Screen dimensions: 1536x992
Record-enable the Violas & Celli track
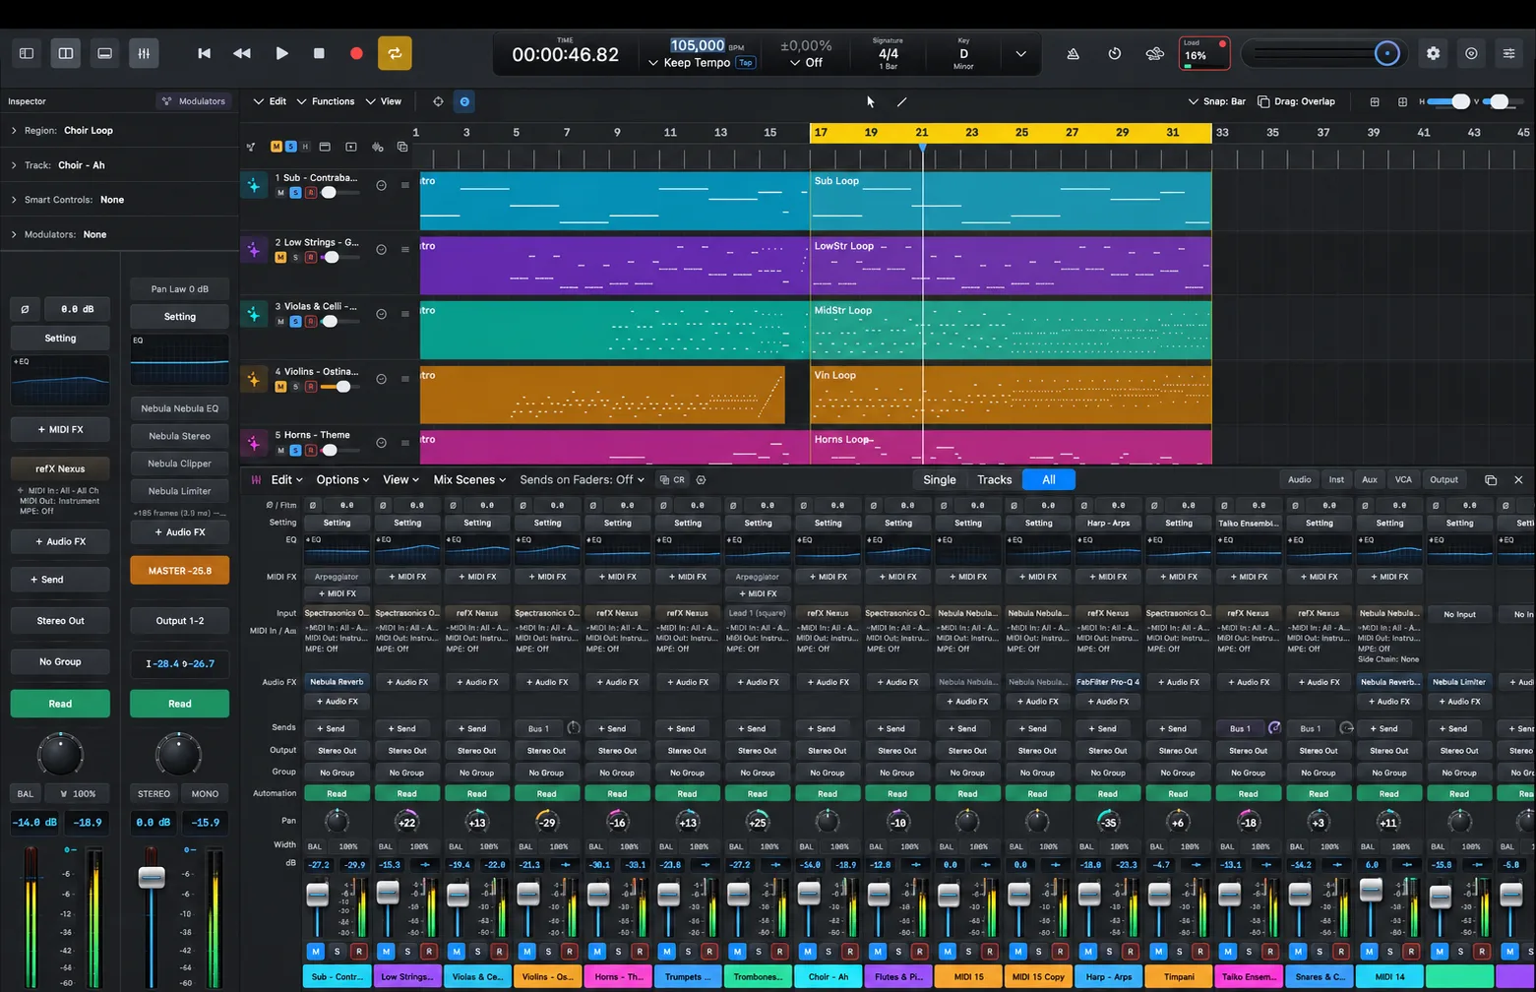tap(311, 322)
